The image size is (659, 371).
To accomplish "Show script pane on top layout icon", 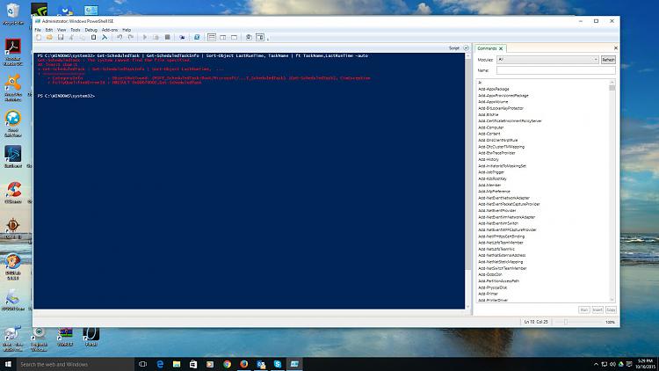I will [x=212, y=38].
